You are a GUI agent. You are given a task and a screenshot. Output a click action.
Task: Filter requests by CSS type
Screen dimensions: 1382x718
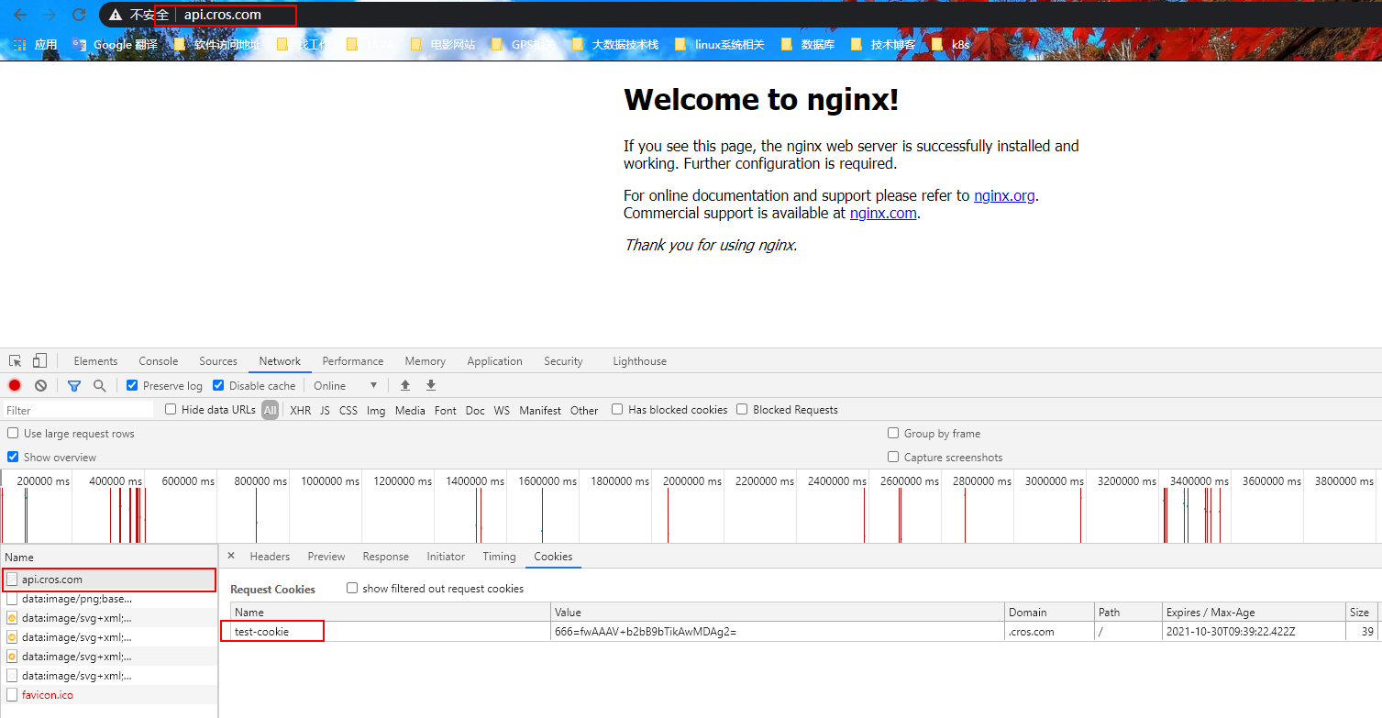(x=348, y=411)
